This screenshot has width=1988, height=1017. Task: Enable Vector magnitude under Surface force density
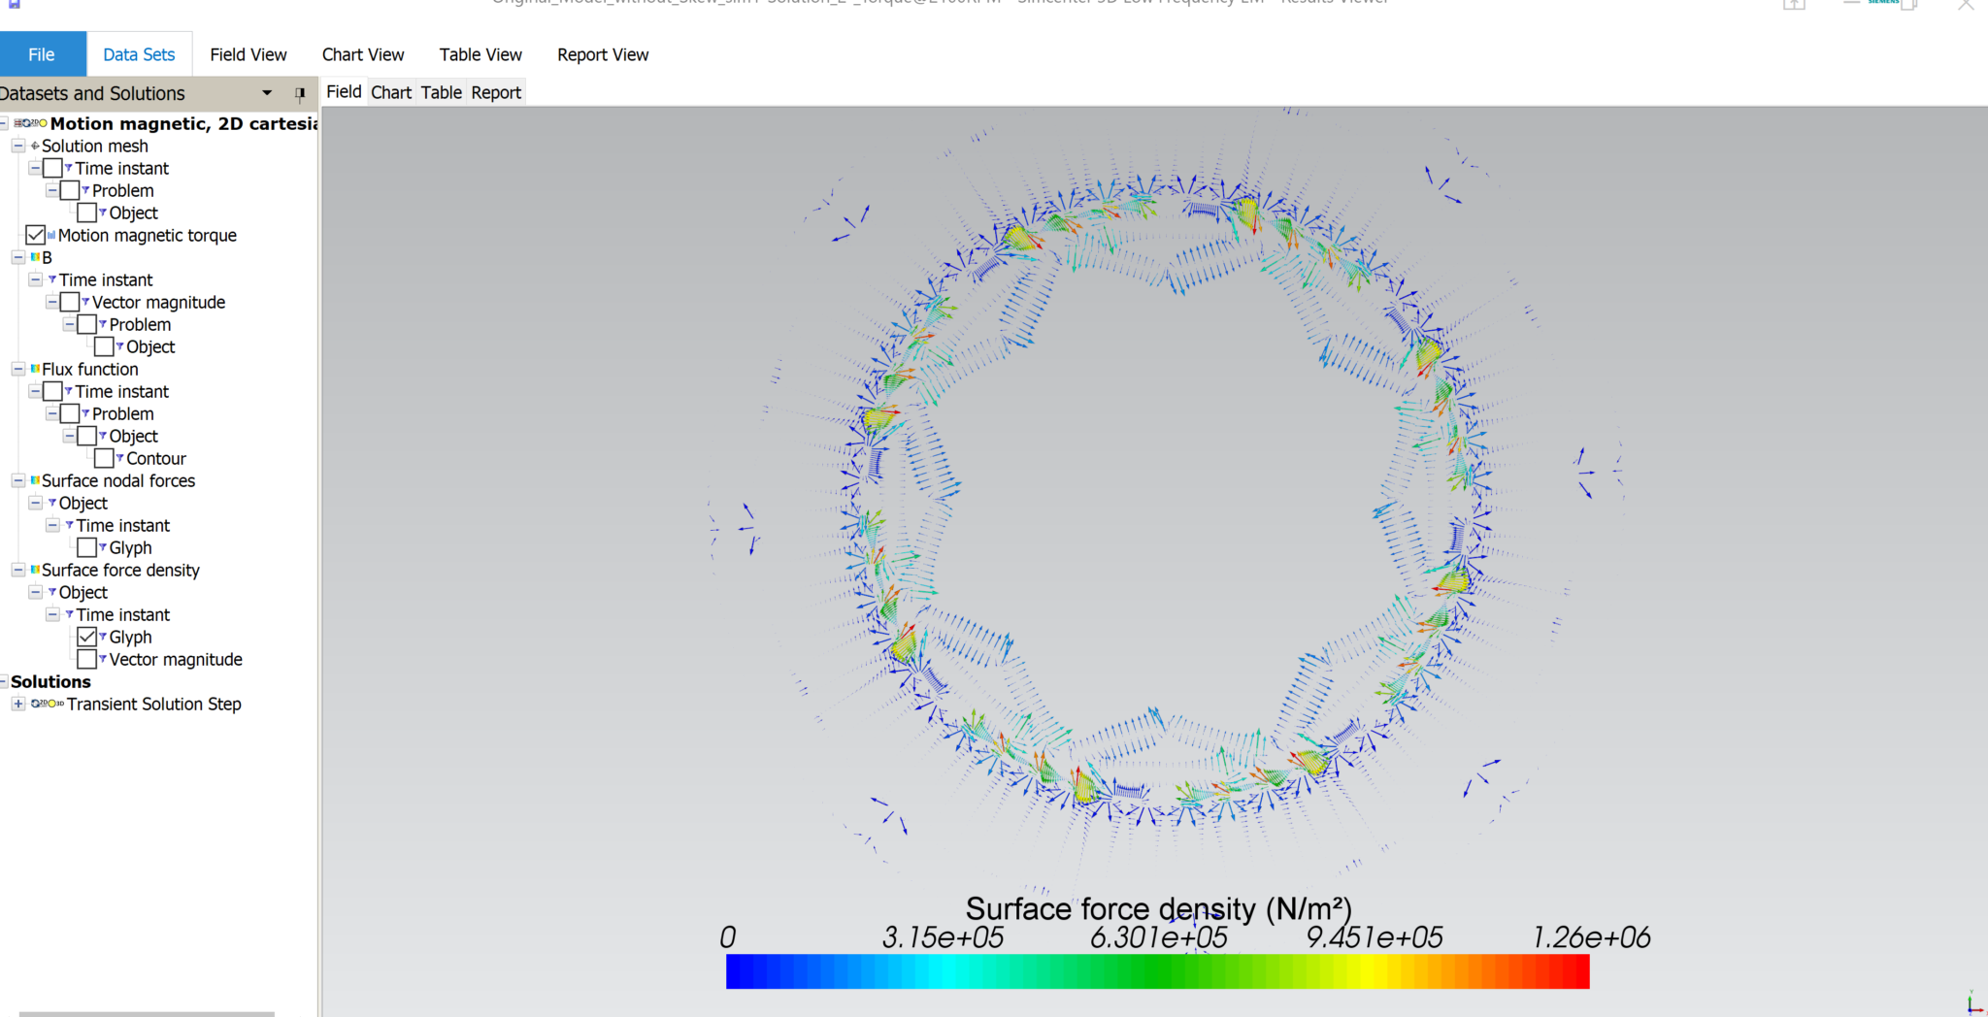[88, 659]
